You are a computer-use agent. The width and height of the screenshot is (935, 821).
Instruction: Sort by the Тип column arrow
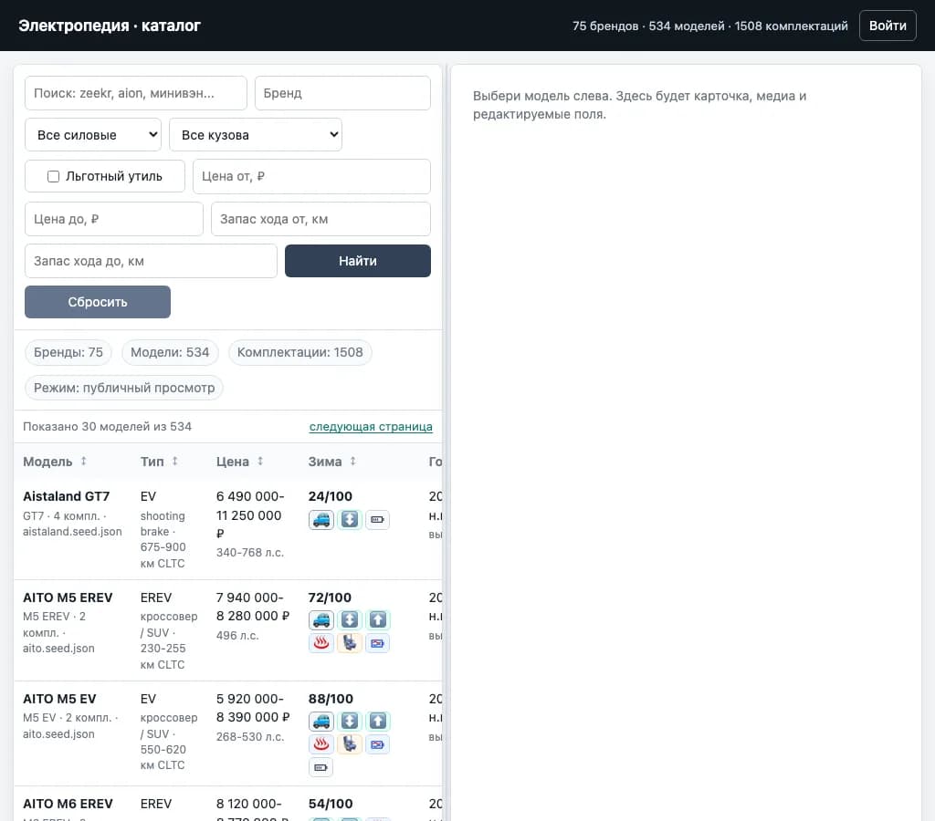pos(174,462)
